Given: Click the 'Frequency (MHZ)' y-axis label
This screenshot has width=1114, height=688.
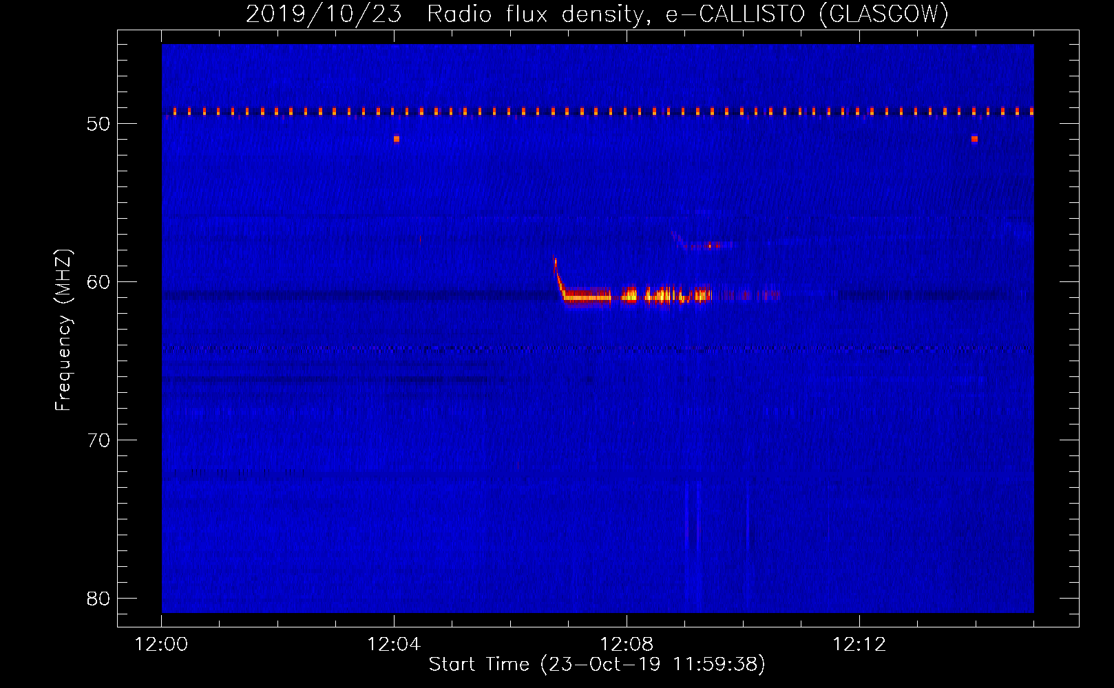Looking at the screenshot, I should [63, 330].
